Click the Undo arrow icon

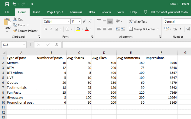pyautogui.click(x=15, y=4)
